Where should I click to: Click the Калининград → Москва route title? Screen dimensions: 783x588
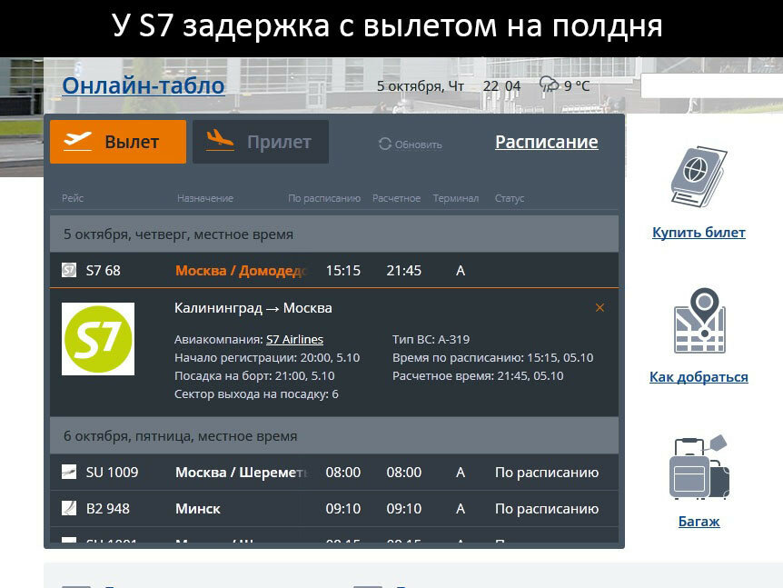click(x=253, y=308)
